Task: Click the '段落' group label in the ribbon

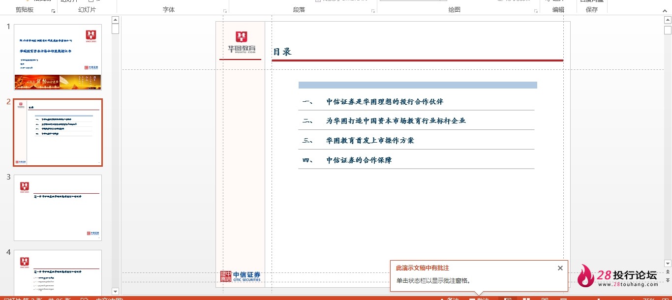Action: click(299, 10)
